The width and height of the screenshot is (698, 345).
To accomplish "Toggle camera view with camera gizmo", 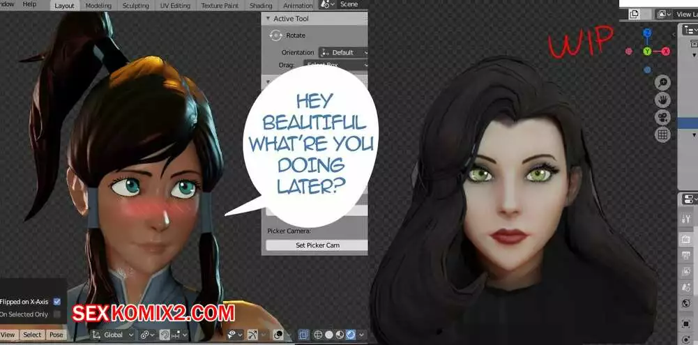I will click(x=663, y=117).
